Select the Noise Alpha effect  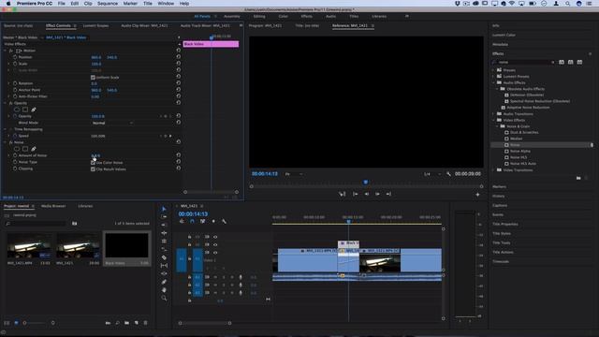520,151
